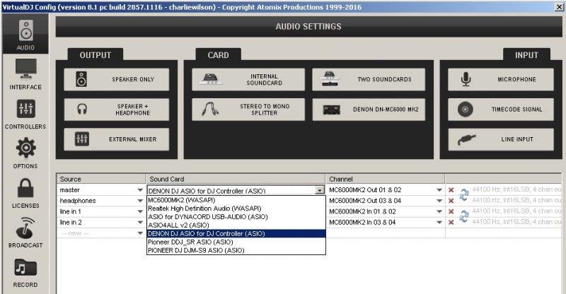Click the microphone icon in Microphone button
This screenshot has width=566, height=294.
point(466,79)
